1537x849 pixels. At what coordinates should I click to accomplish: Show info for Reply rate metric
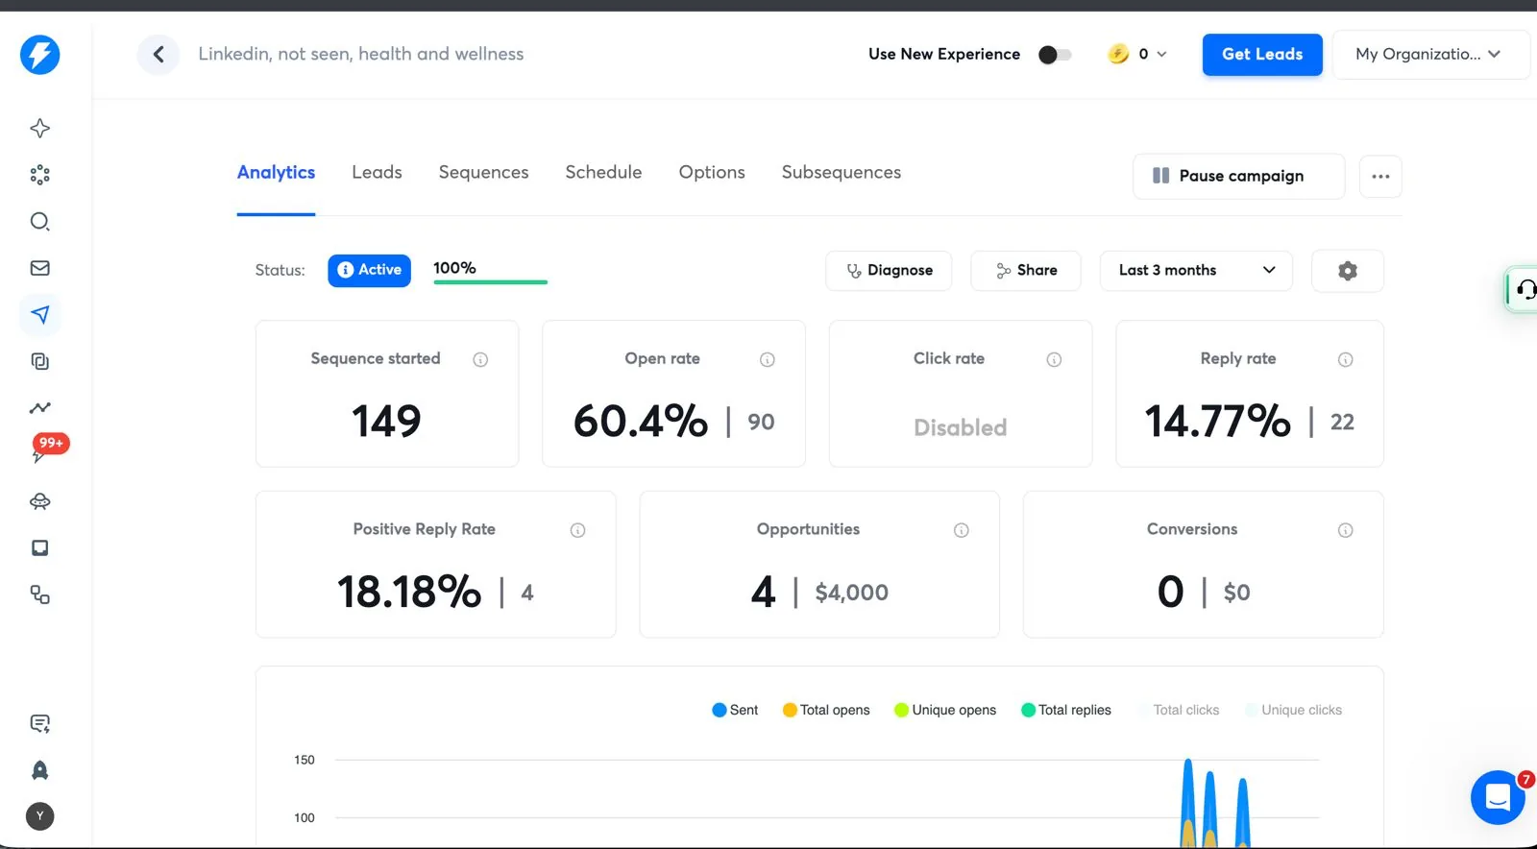coord(1345,359)
